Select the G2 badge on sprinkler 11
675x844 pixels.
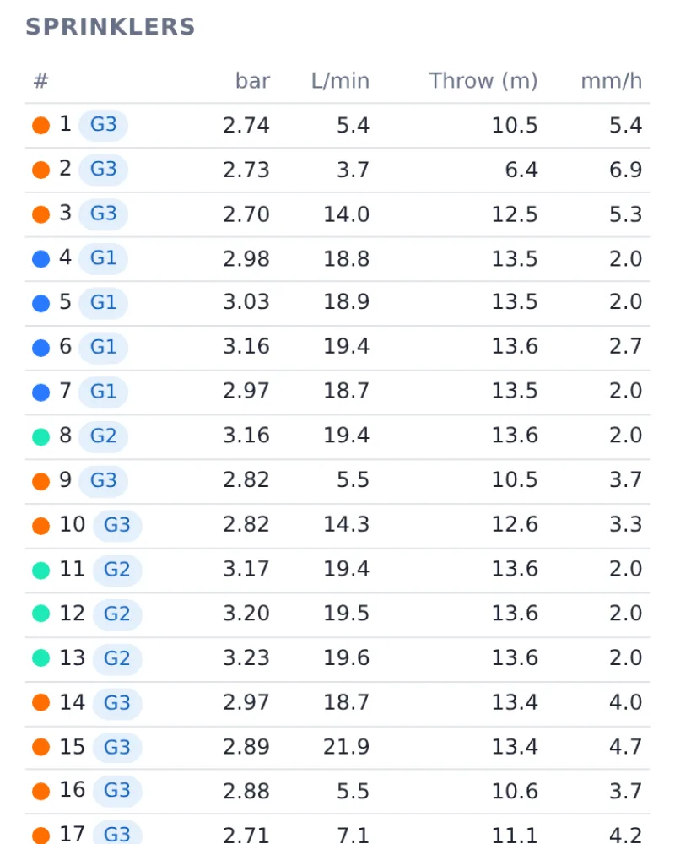click(x=116, y=570)
